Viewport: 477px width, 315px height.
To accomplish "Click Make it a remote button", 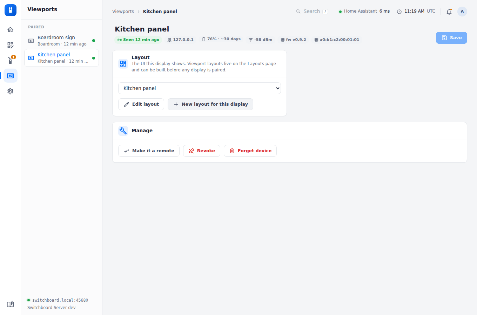I will pos(149,151).
